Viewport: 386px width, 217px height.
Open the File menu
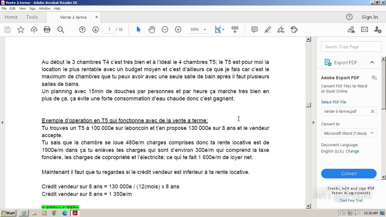coord(4,8)
